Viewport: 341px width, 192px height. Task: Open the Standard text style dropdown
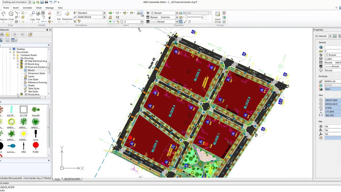(104, 13)
